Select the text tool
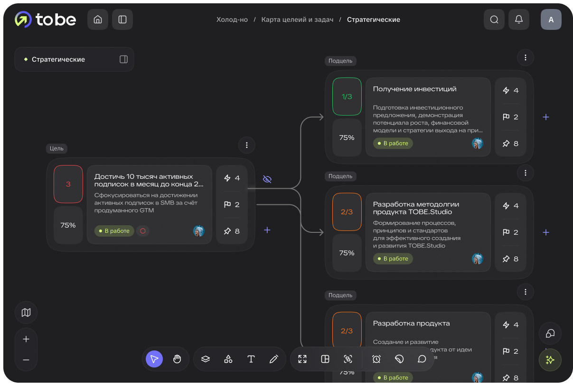573x386 pixels. point(251,359)
